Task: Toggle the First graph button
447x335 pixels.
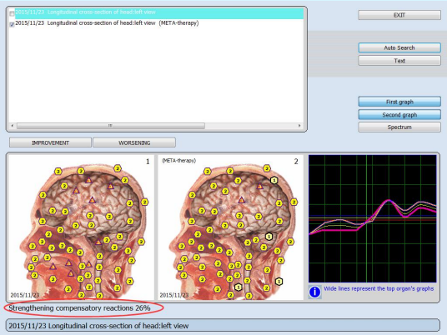Action: 399,102
